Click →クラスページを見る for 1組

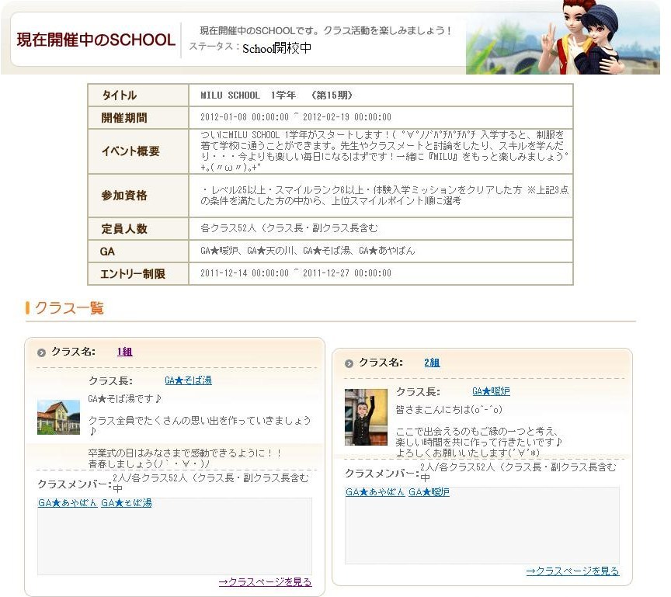[x=265, y=581]
